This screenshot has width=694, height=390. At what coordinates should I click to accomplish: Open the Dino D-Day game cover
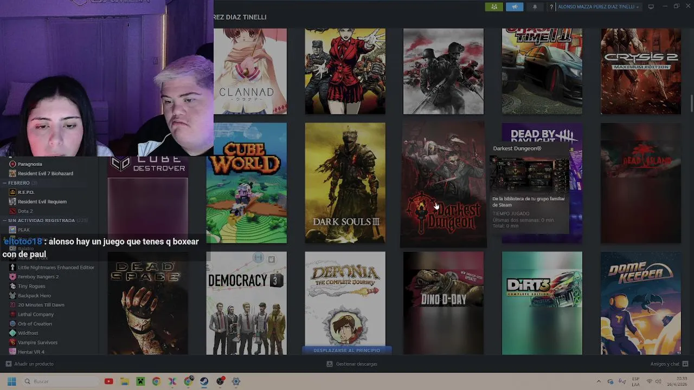(443, 303)
